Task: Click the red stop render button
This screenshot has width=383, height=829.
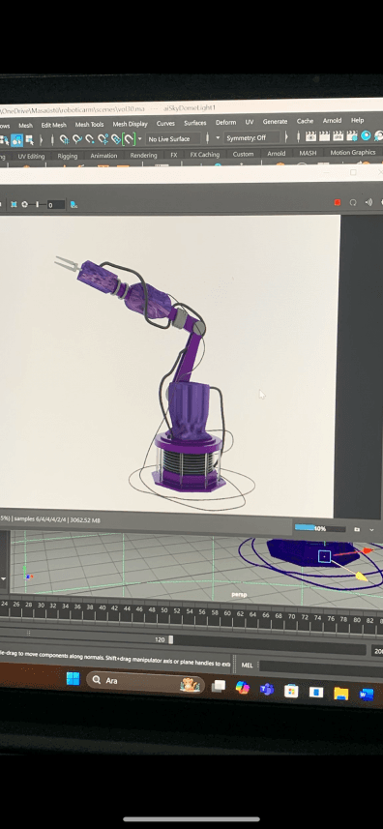Action: 337,202
